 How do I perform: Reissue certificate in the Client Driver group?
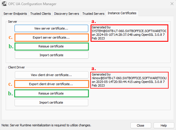tap(51, 93)
